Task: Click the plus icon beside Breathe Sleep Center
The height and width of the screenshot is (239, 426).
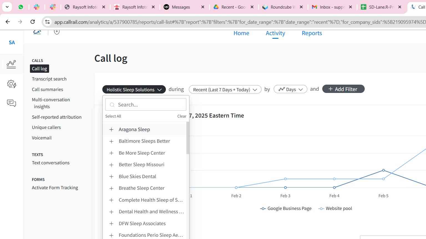Action: tap(111, 188)
